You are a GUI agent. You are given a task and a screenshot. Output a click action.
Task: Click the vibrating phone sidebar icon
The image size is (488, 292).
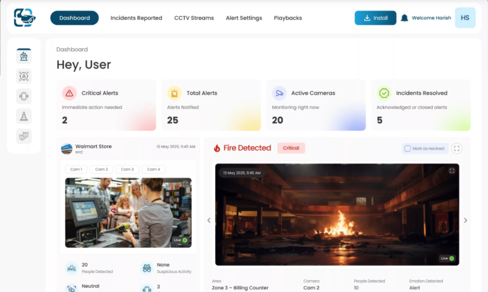point(24,96)
